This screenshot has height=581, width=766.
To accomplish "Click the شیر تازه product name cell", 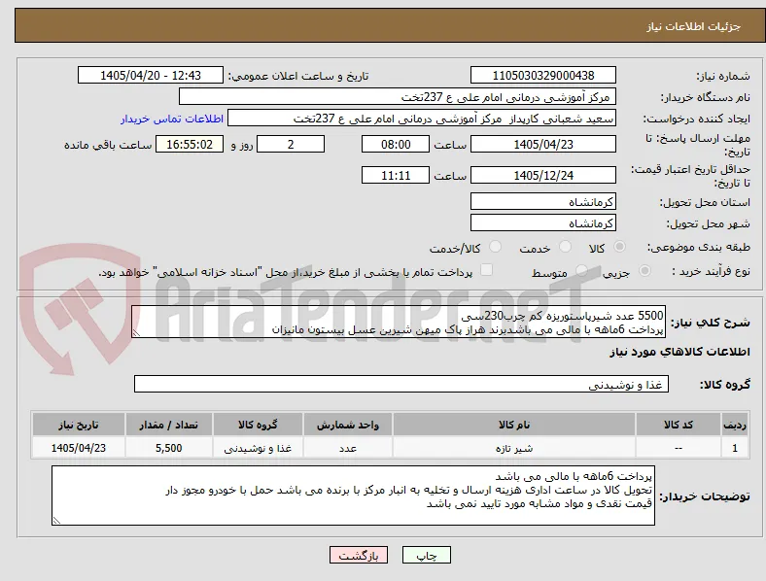I will (x=514, y=448).
